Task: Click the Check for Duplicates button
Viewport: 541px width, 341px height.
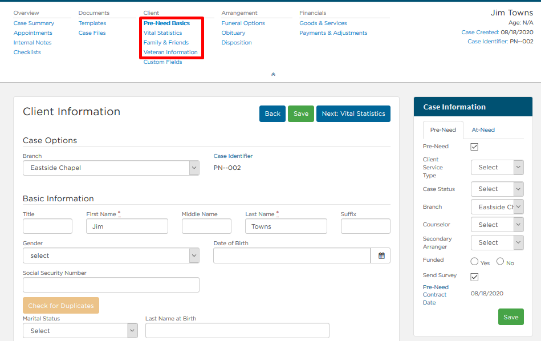Action: (x=61, y=306)
